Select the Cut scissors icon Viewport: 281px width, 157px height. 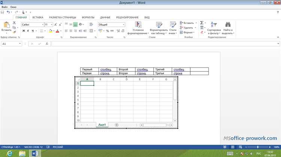tap(14, 23)
